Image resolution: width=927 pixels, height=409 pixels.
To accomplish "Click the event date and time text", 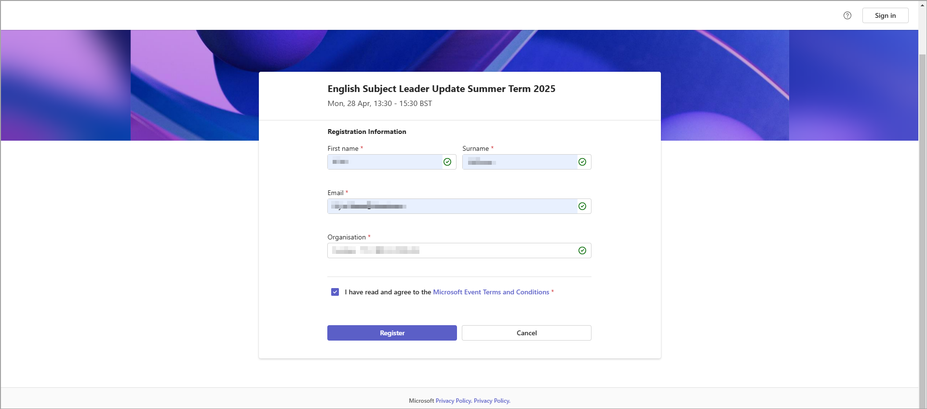I will pos(379,104).
